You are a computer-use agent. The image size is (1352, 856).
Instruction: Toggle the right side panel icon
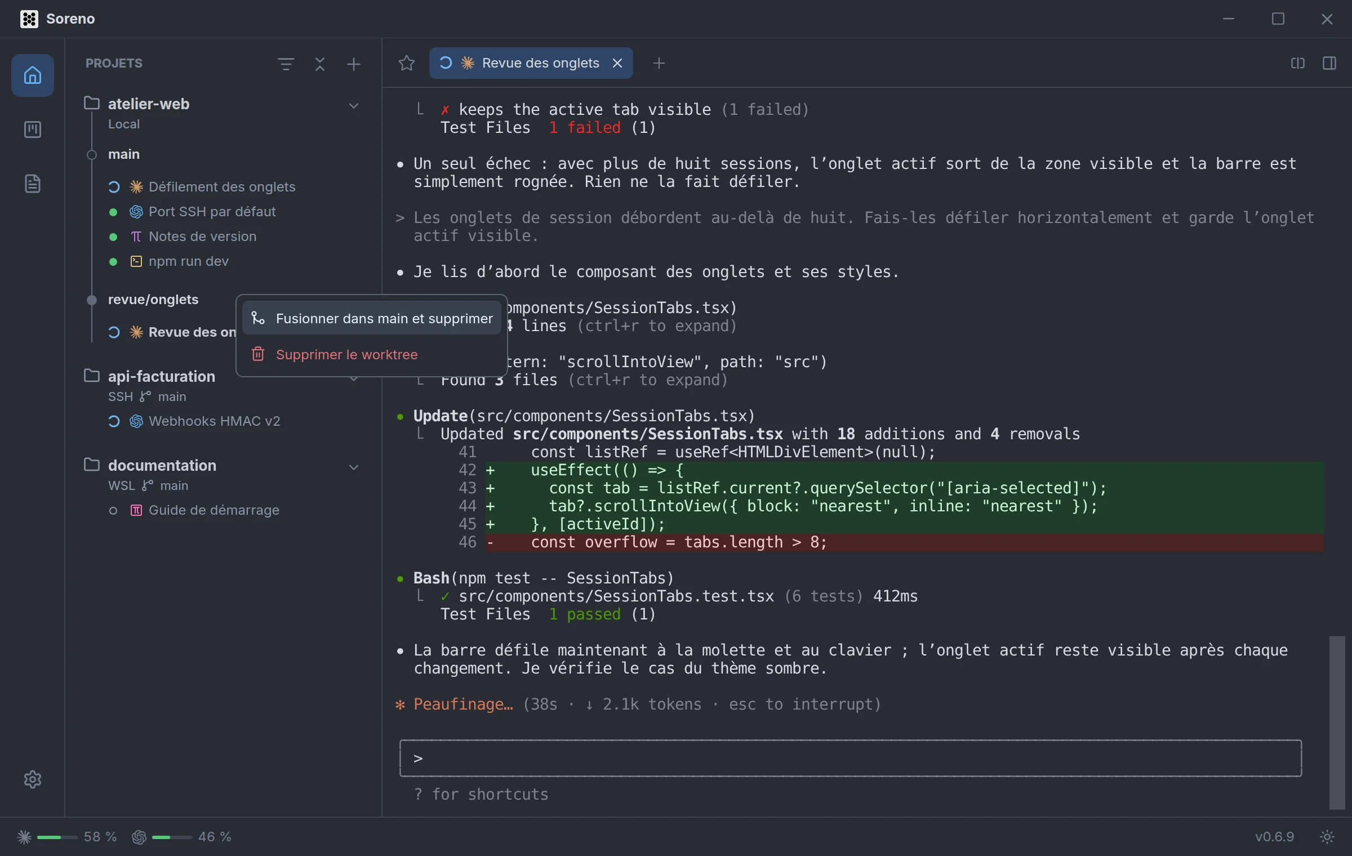[x=1329, y=63]
